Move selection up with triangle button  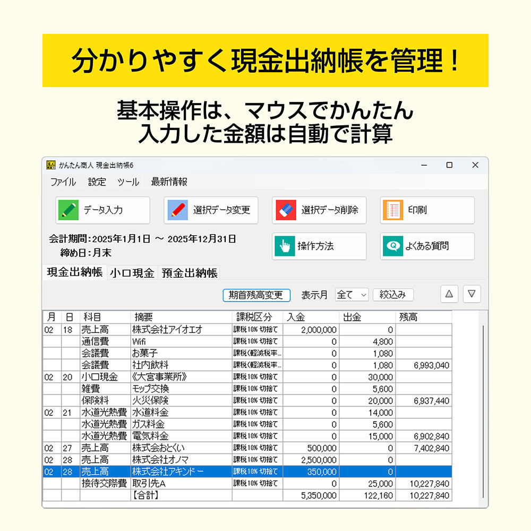point(449,294)
